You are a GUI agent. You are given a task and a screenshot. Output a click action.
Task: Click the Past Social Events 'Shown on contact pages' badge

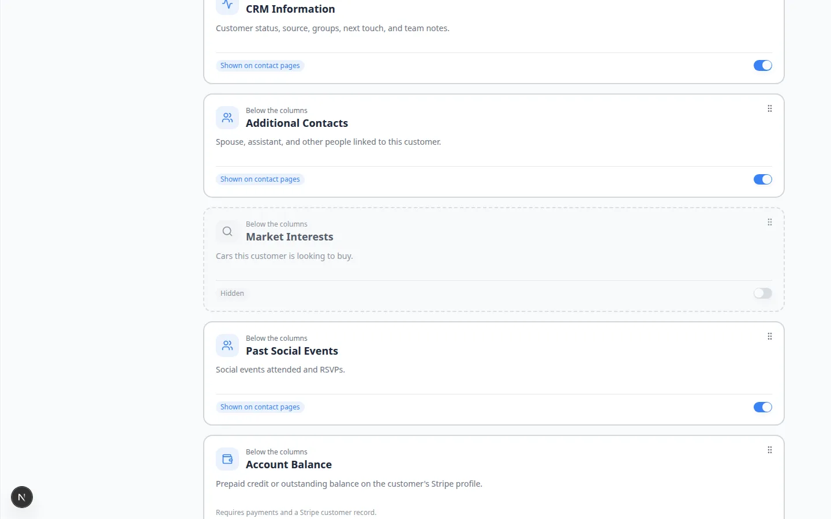(x=260, y=407)
